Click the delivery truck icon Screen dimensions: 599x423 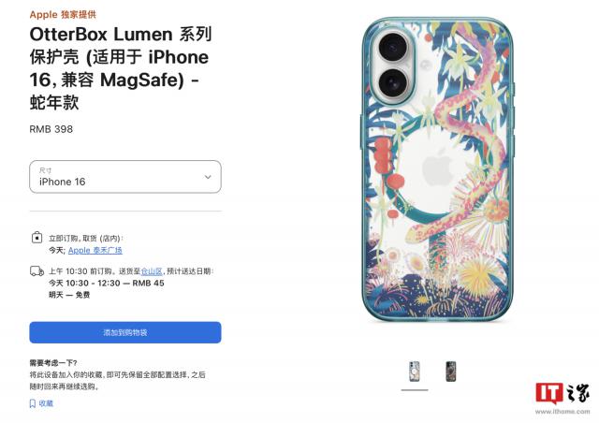pos(37,271)
